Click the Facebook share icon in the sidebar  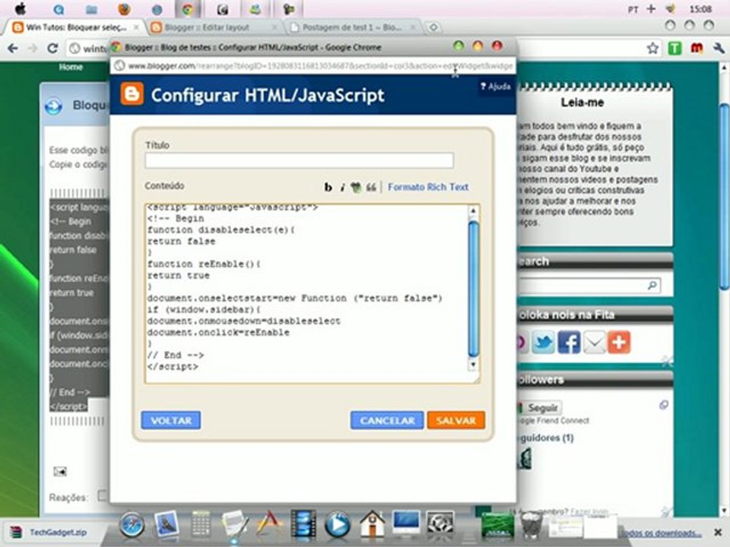tap(569, 343)
